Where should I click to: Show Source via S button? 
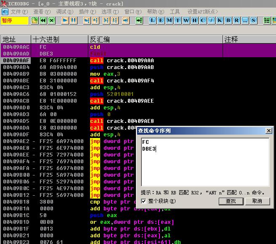coord(253,21)
